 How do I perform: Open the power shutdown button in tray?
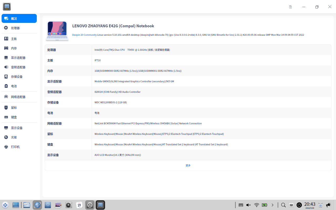[299, 205]
